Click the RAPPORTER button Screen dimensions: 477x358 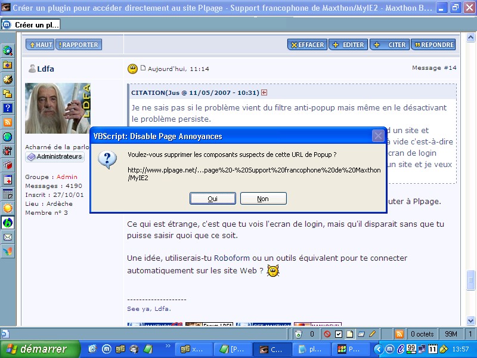coord(79,45)
